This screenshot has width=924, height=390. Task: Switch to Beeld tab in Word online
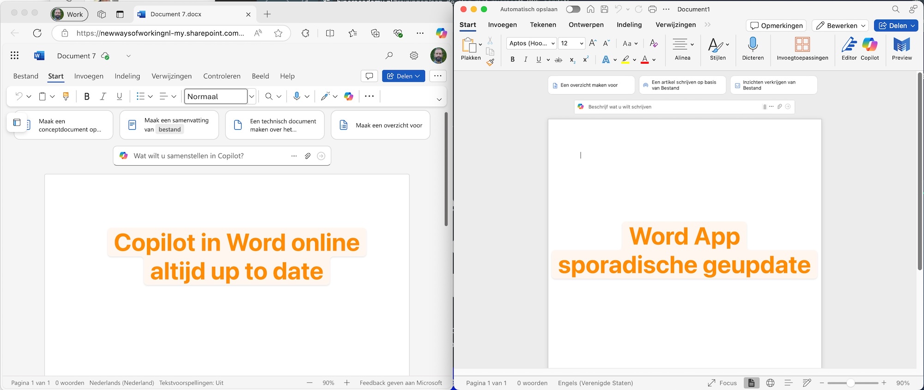tap(261, 76)
